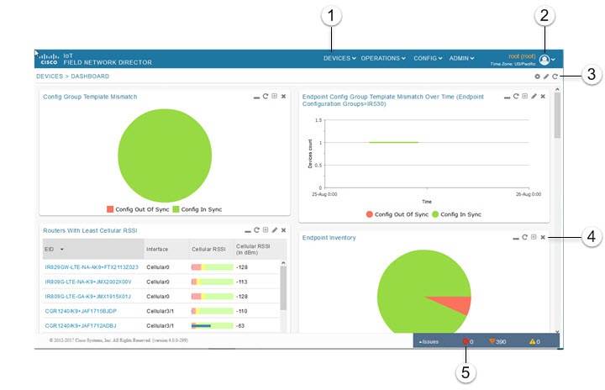This screenshot has width=605, height=390.
Task: Refresh the Config Group Template Mismatch dashlet
Action: 266,96
